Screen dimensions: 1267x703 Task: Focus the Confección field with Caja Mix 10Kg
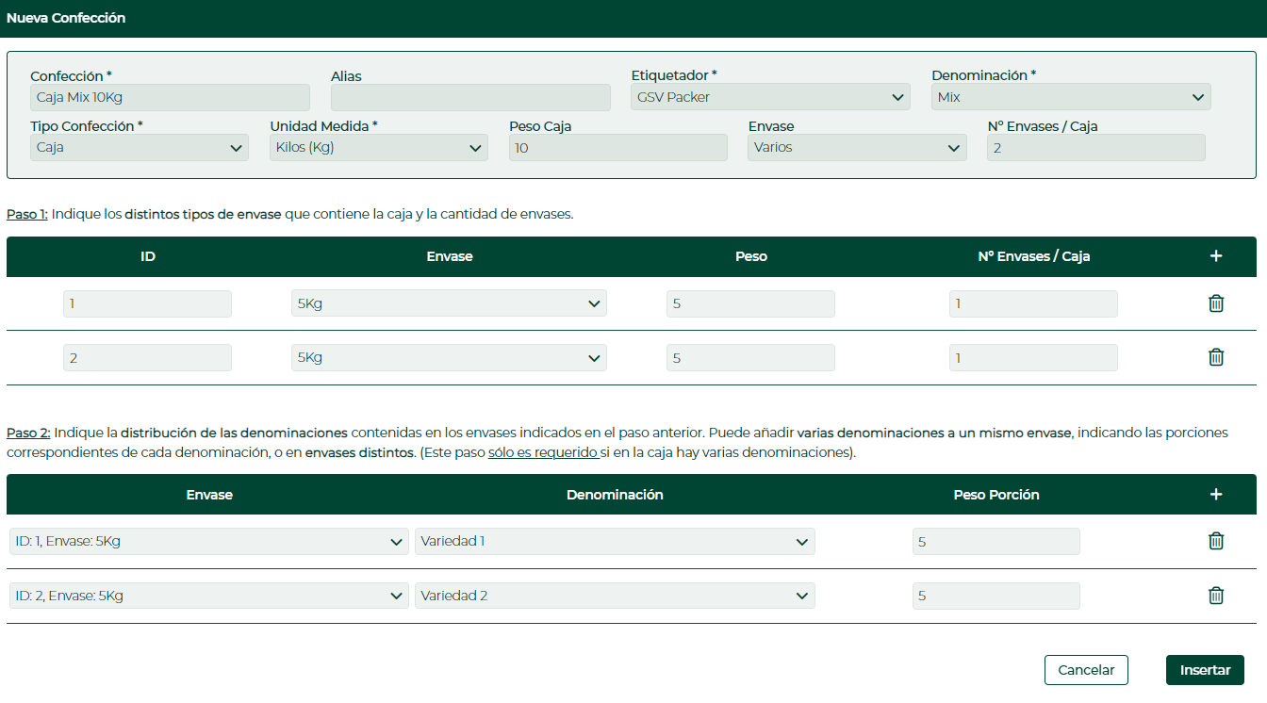170,97
